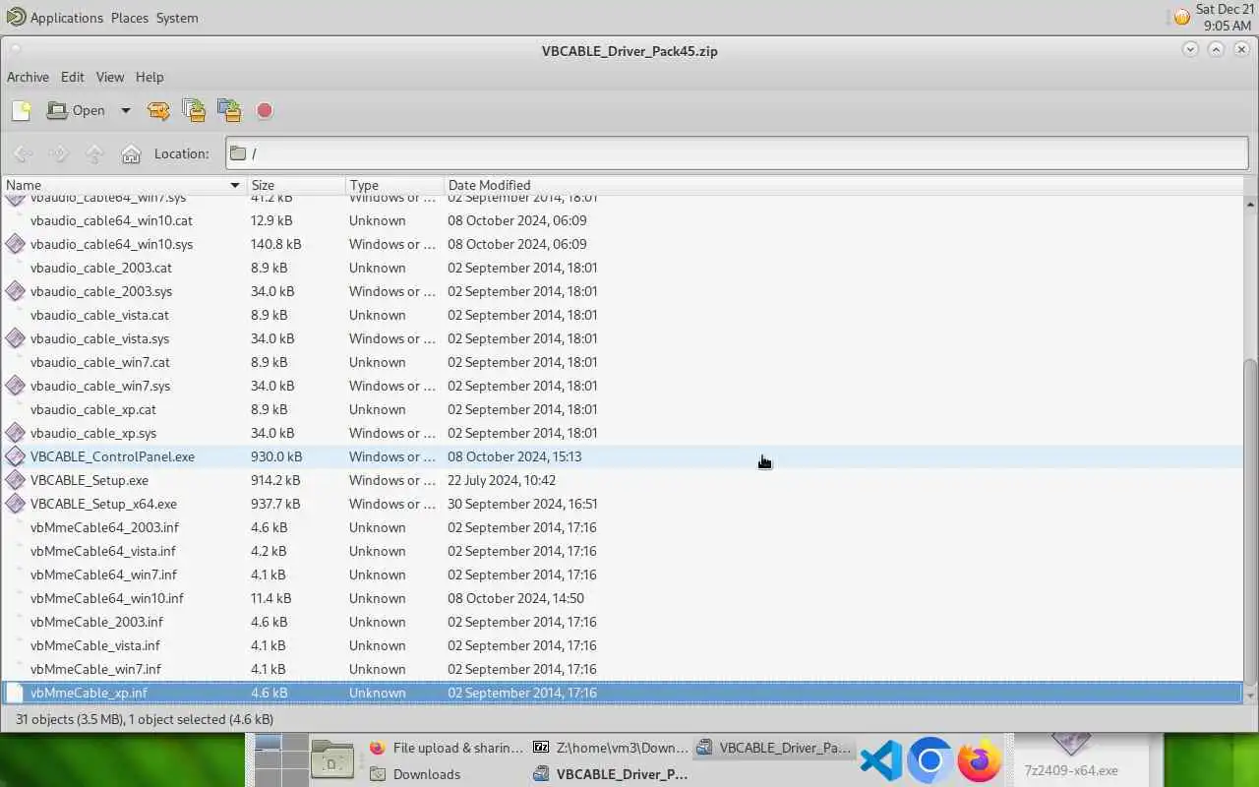Click the red Stop operation icon
This screenshot has height=787, width=1259.
pos(265,110)
